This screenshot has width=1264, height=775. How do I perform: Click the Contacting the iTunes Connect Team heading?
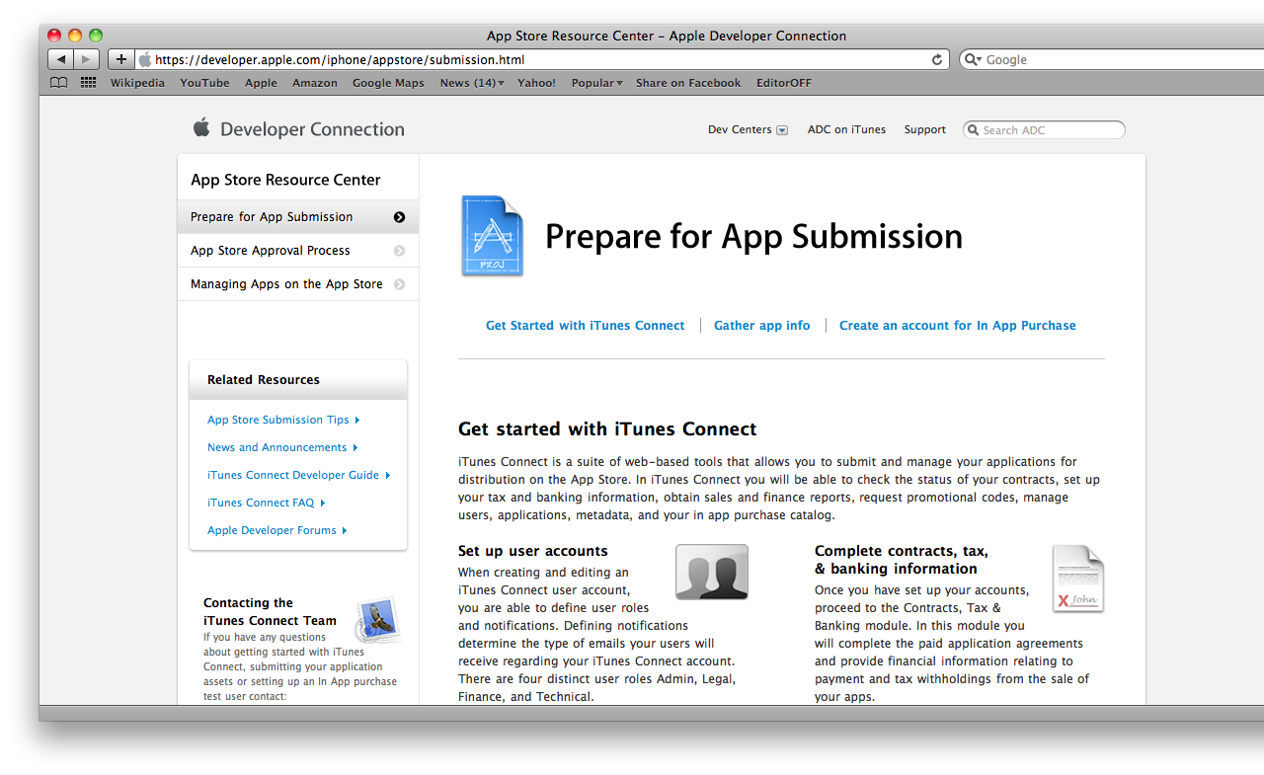[x=270, y=612]
